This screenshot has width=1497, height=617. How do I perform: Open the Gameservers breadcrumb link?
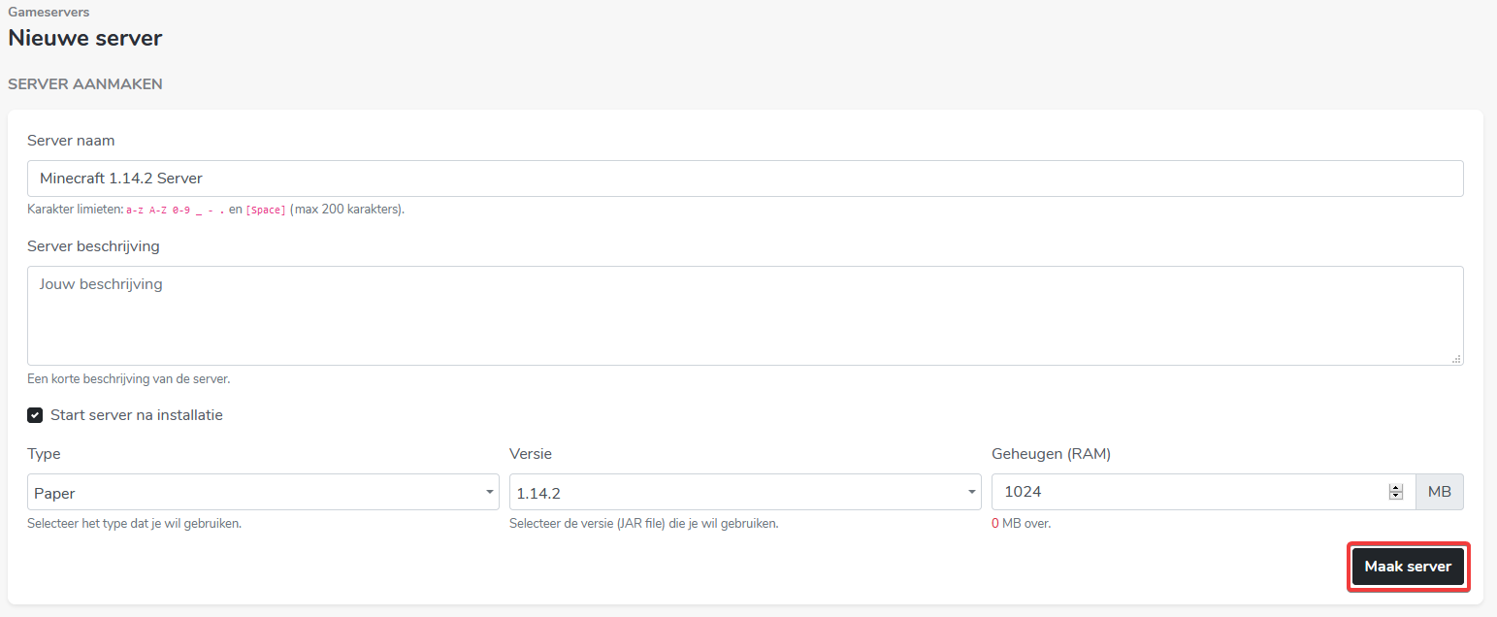[49, 12]
